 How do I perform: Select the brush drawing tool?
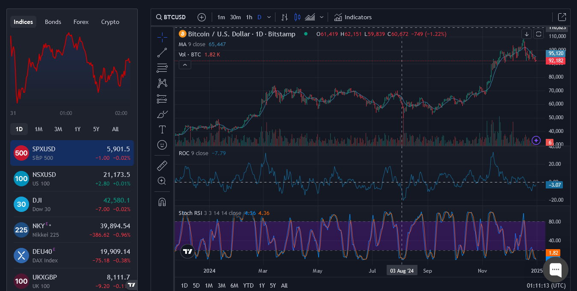(162, 114)
